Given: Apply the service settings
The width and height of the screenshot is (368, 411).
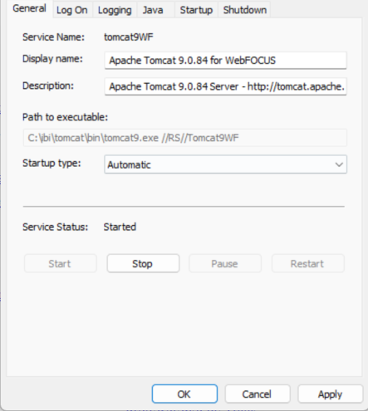Looking at the screenshot, I should pyautogui.click(x=331, y=394).
